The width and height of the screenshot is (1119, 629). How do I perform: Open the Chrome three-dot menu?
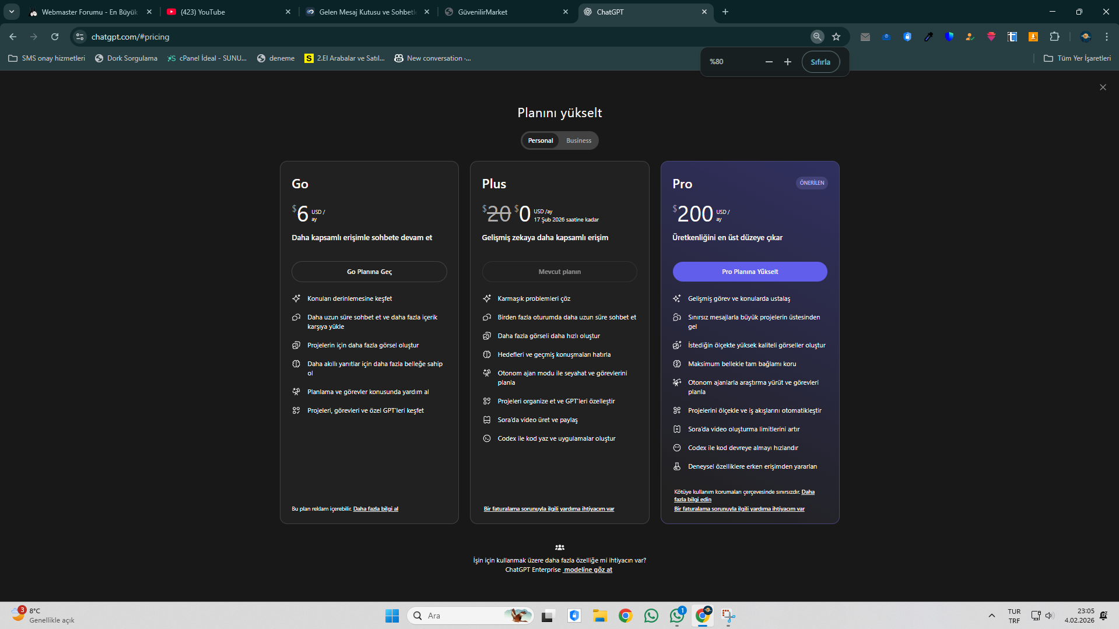[1107, 37]
